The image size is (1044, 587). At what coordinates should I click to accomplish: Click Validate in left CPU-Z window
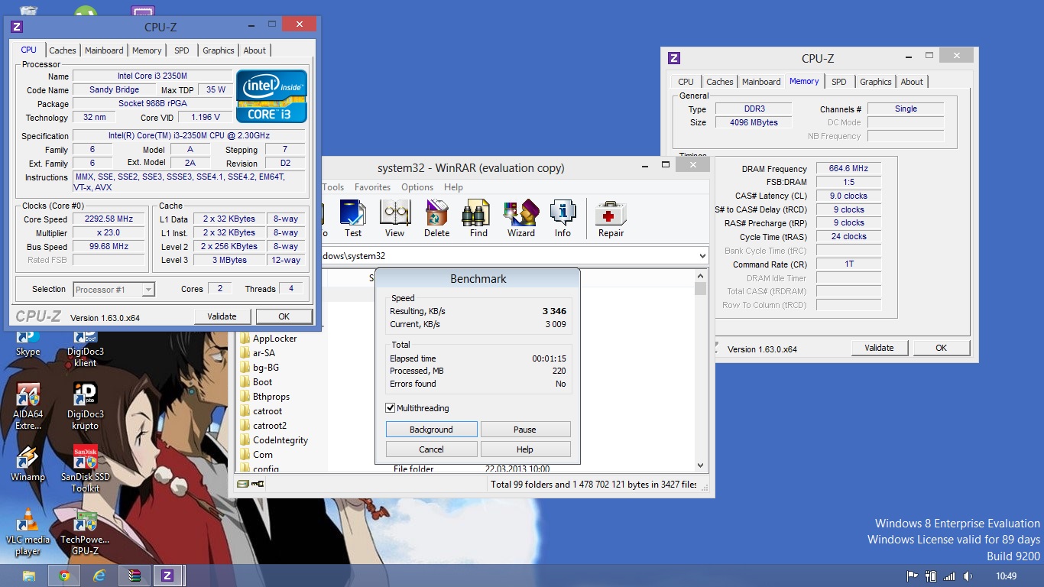point(222,316)
